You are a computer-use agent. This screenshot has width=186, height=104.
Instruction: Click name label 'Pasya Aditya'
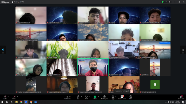click(x=52, y=40)
